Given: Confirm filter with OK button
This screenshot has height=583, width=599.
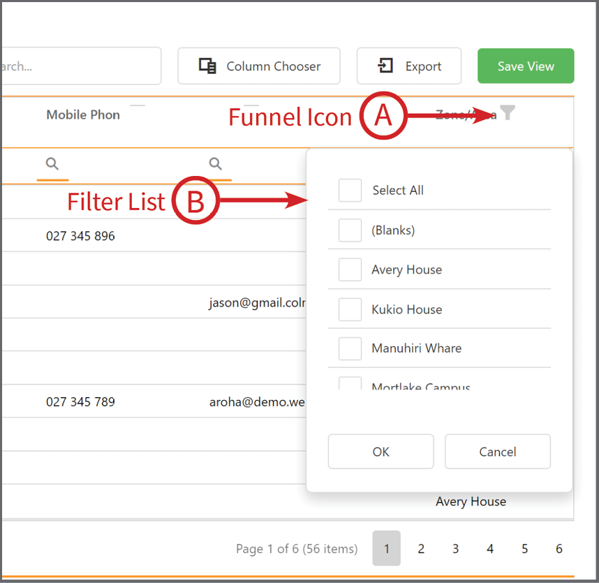Looking at the screenshot, I should tap(381, 452).
